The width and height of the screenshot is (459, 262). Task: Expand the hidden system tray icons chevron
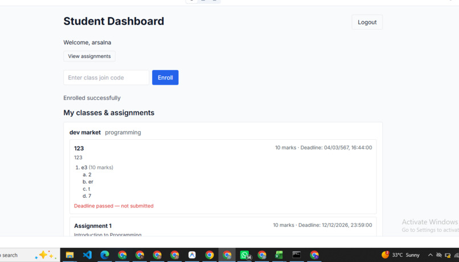[x=431, y=255]
